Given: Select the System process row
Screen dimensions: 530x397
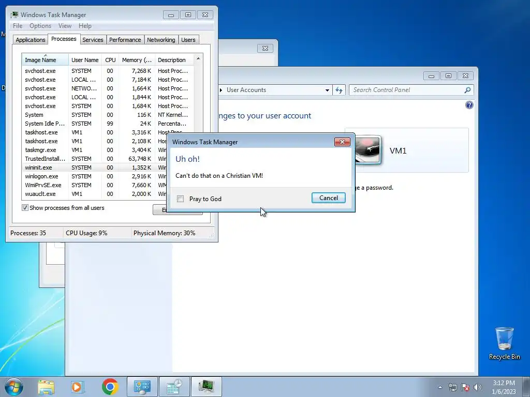Looking at the screenshot, I should point(108,115).
